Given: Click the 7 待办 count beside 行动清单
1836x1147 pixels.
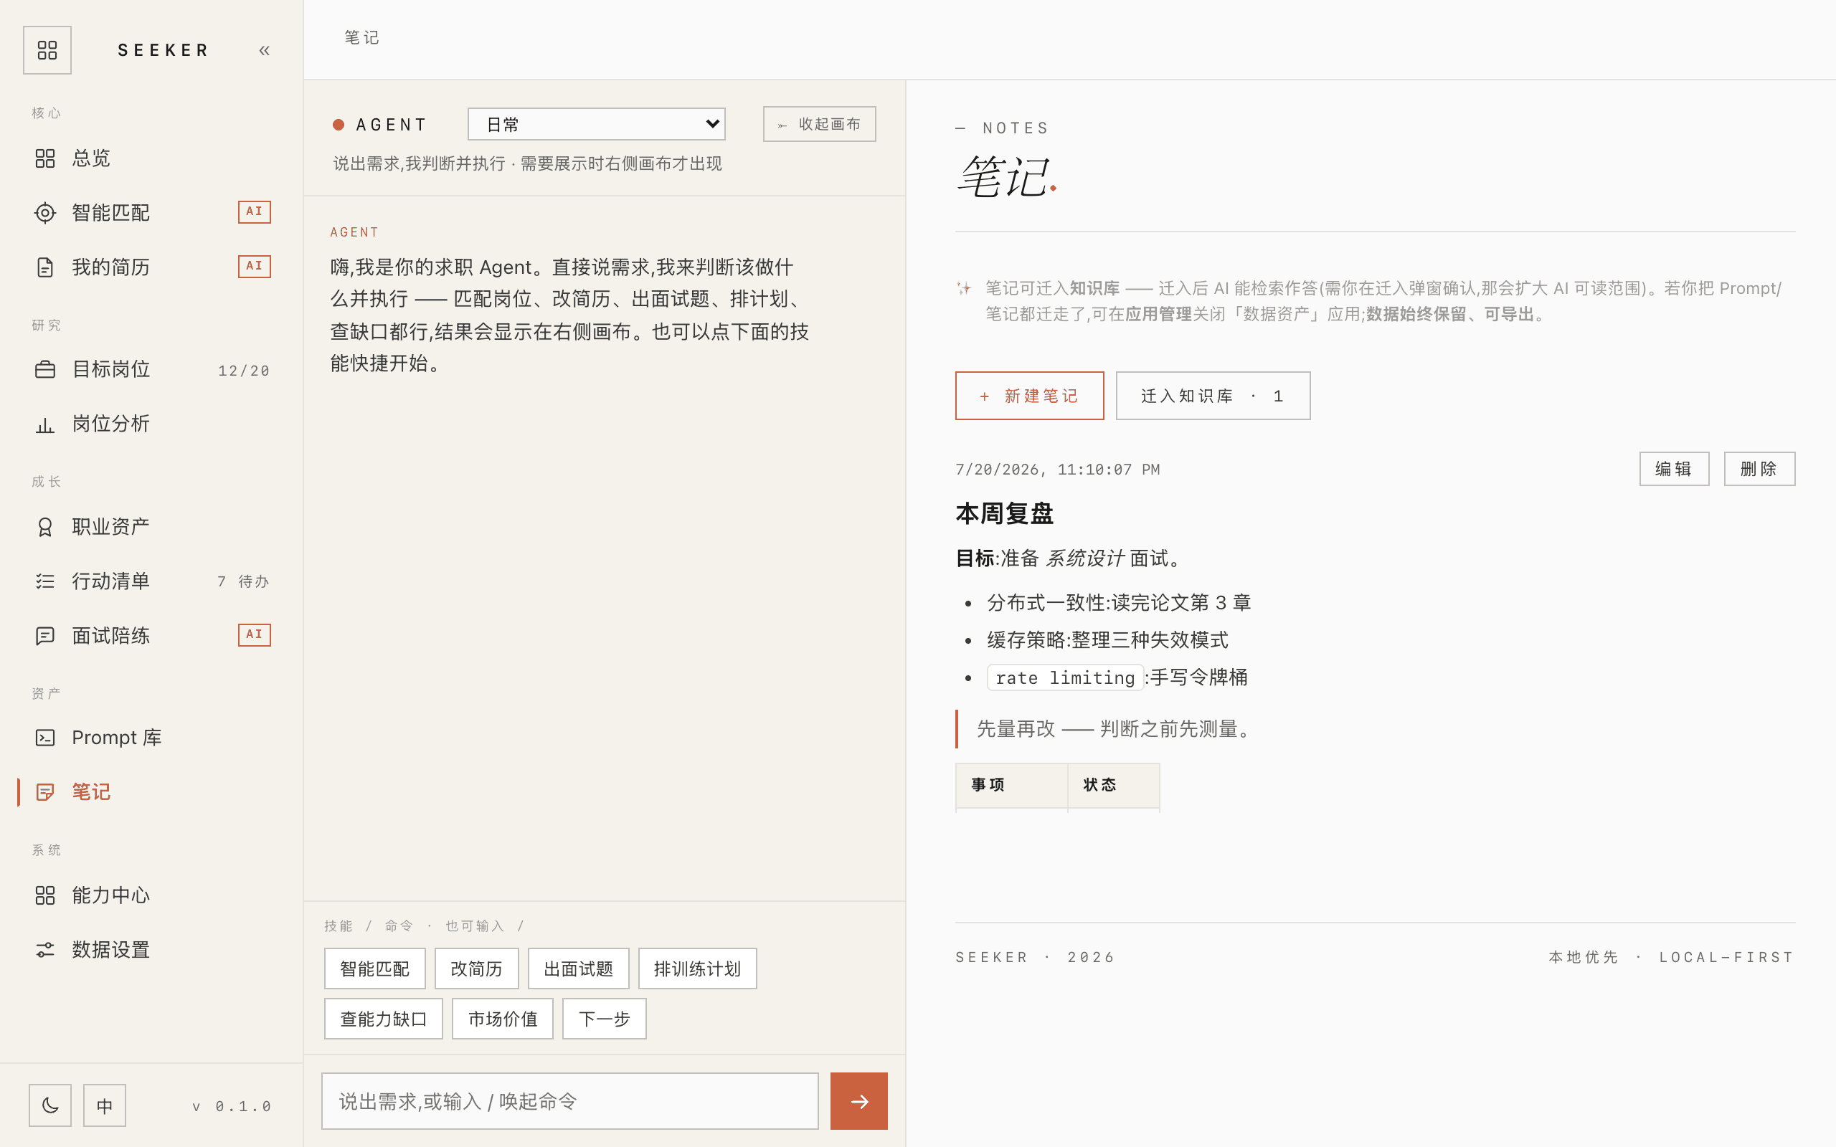Looking at the screenshot, I should click(x=244, y=581).
